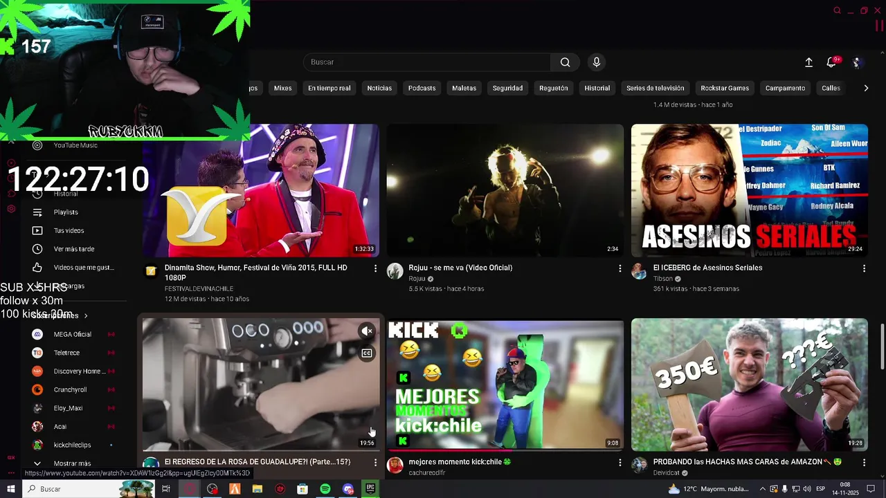Open Tus videos in the sidebar
Screen dimensions: 886x498
point(69,230)
